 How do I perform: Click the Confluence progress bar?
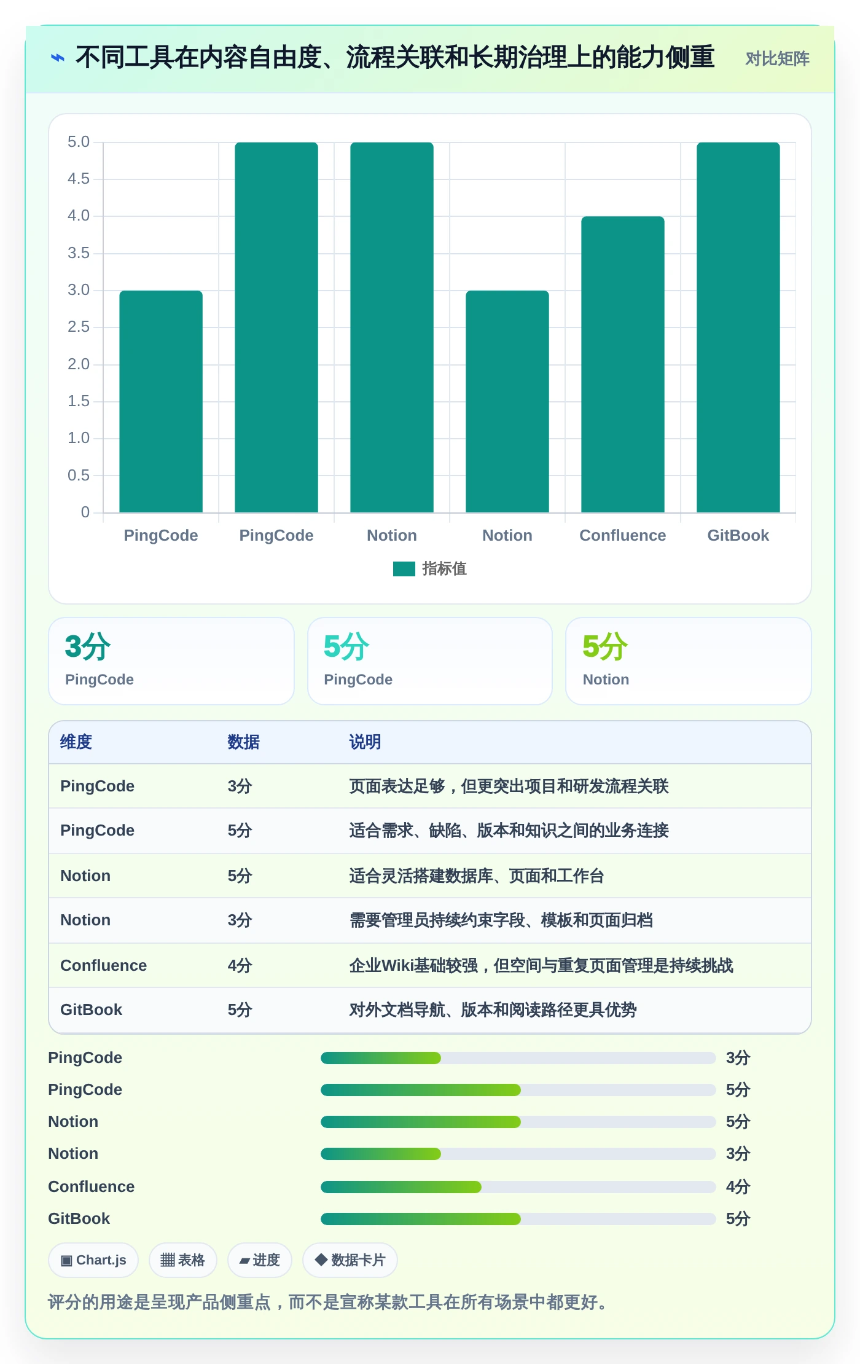(518, 1187)
